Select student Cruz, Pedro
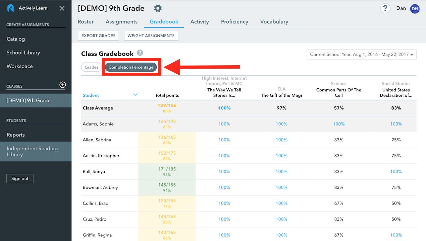Viewport: 426px width, 241px height. point(95,219)
